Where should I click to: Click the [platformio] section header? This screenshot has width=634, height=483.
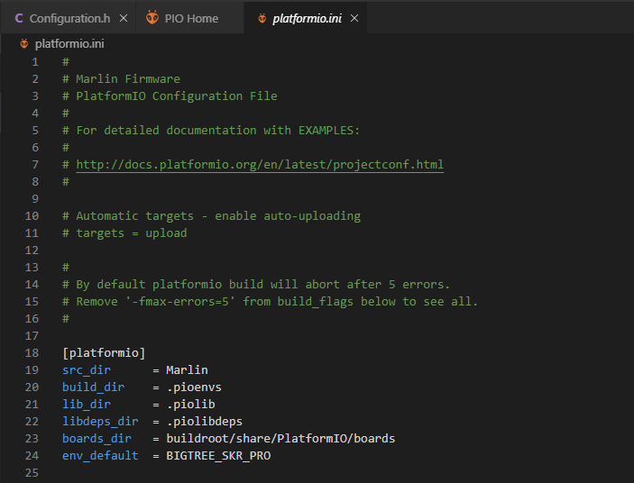pyautogui.click(x=104, y=353)
